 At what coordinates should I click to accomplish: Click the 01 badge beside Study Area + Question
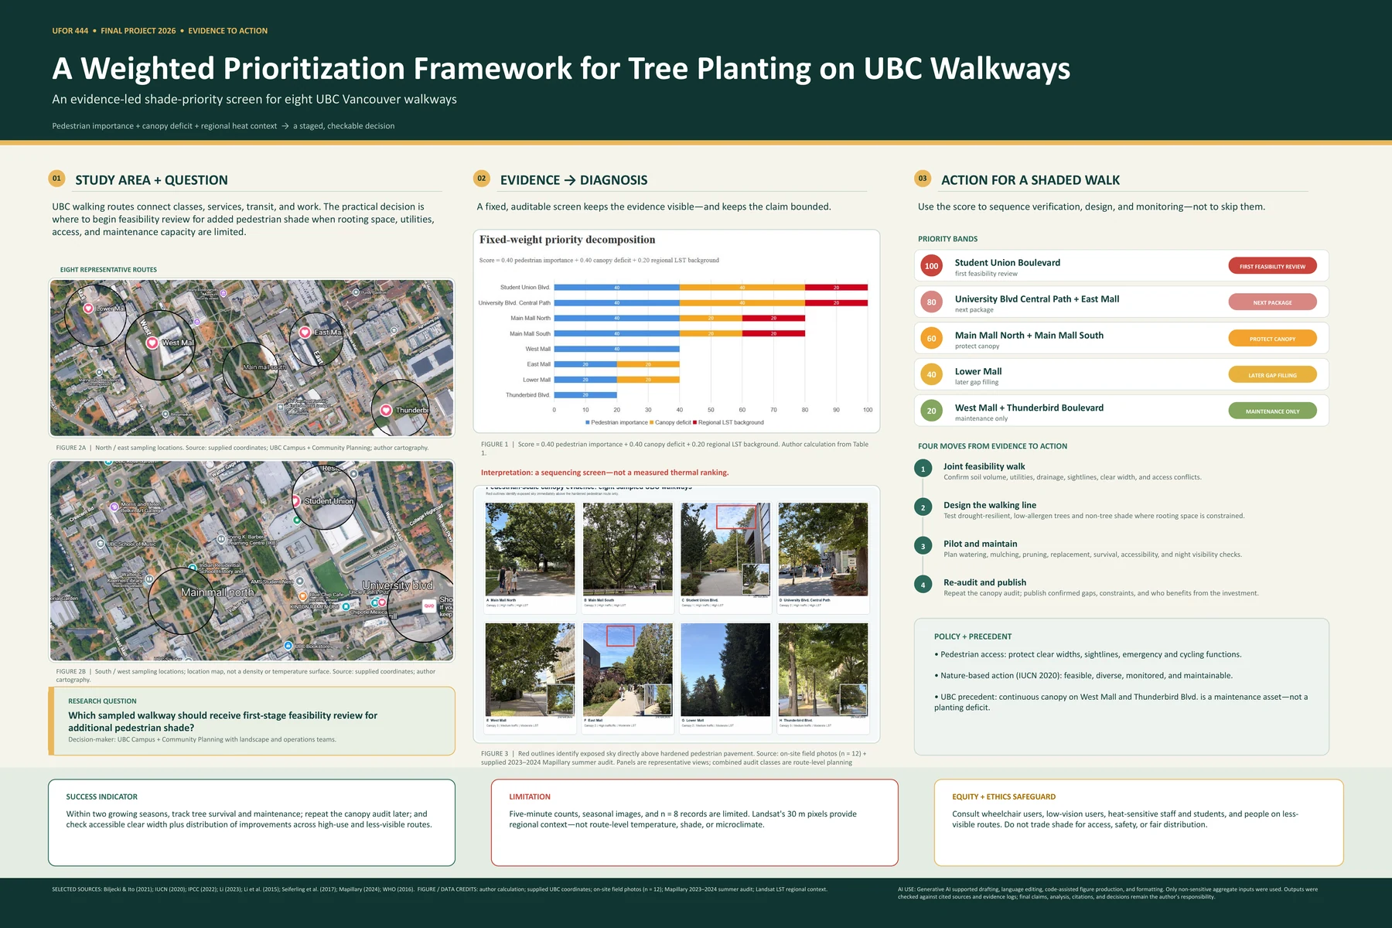(56, 179)
